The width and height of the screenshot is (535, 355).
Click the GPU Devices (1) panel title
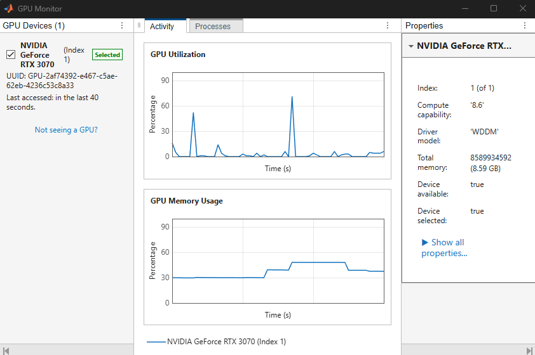[34, 25]
